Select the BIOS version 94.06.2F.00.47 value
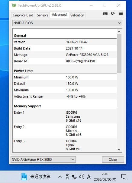This screenshot has height=183, width=132. [x=77, y=42]
